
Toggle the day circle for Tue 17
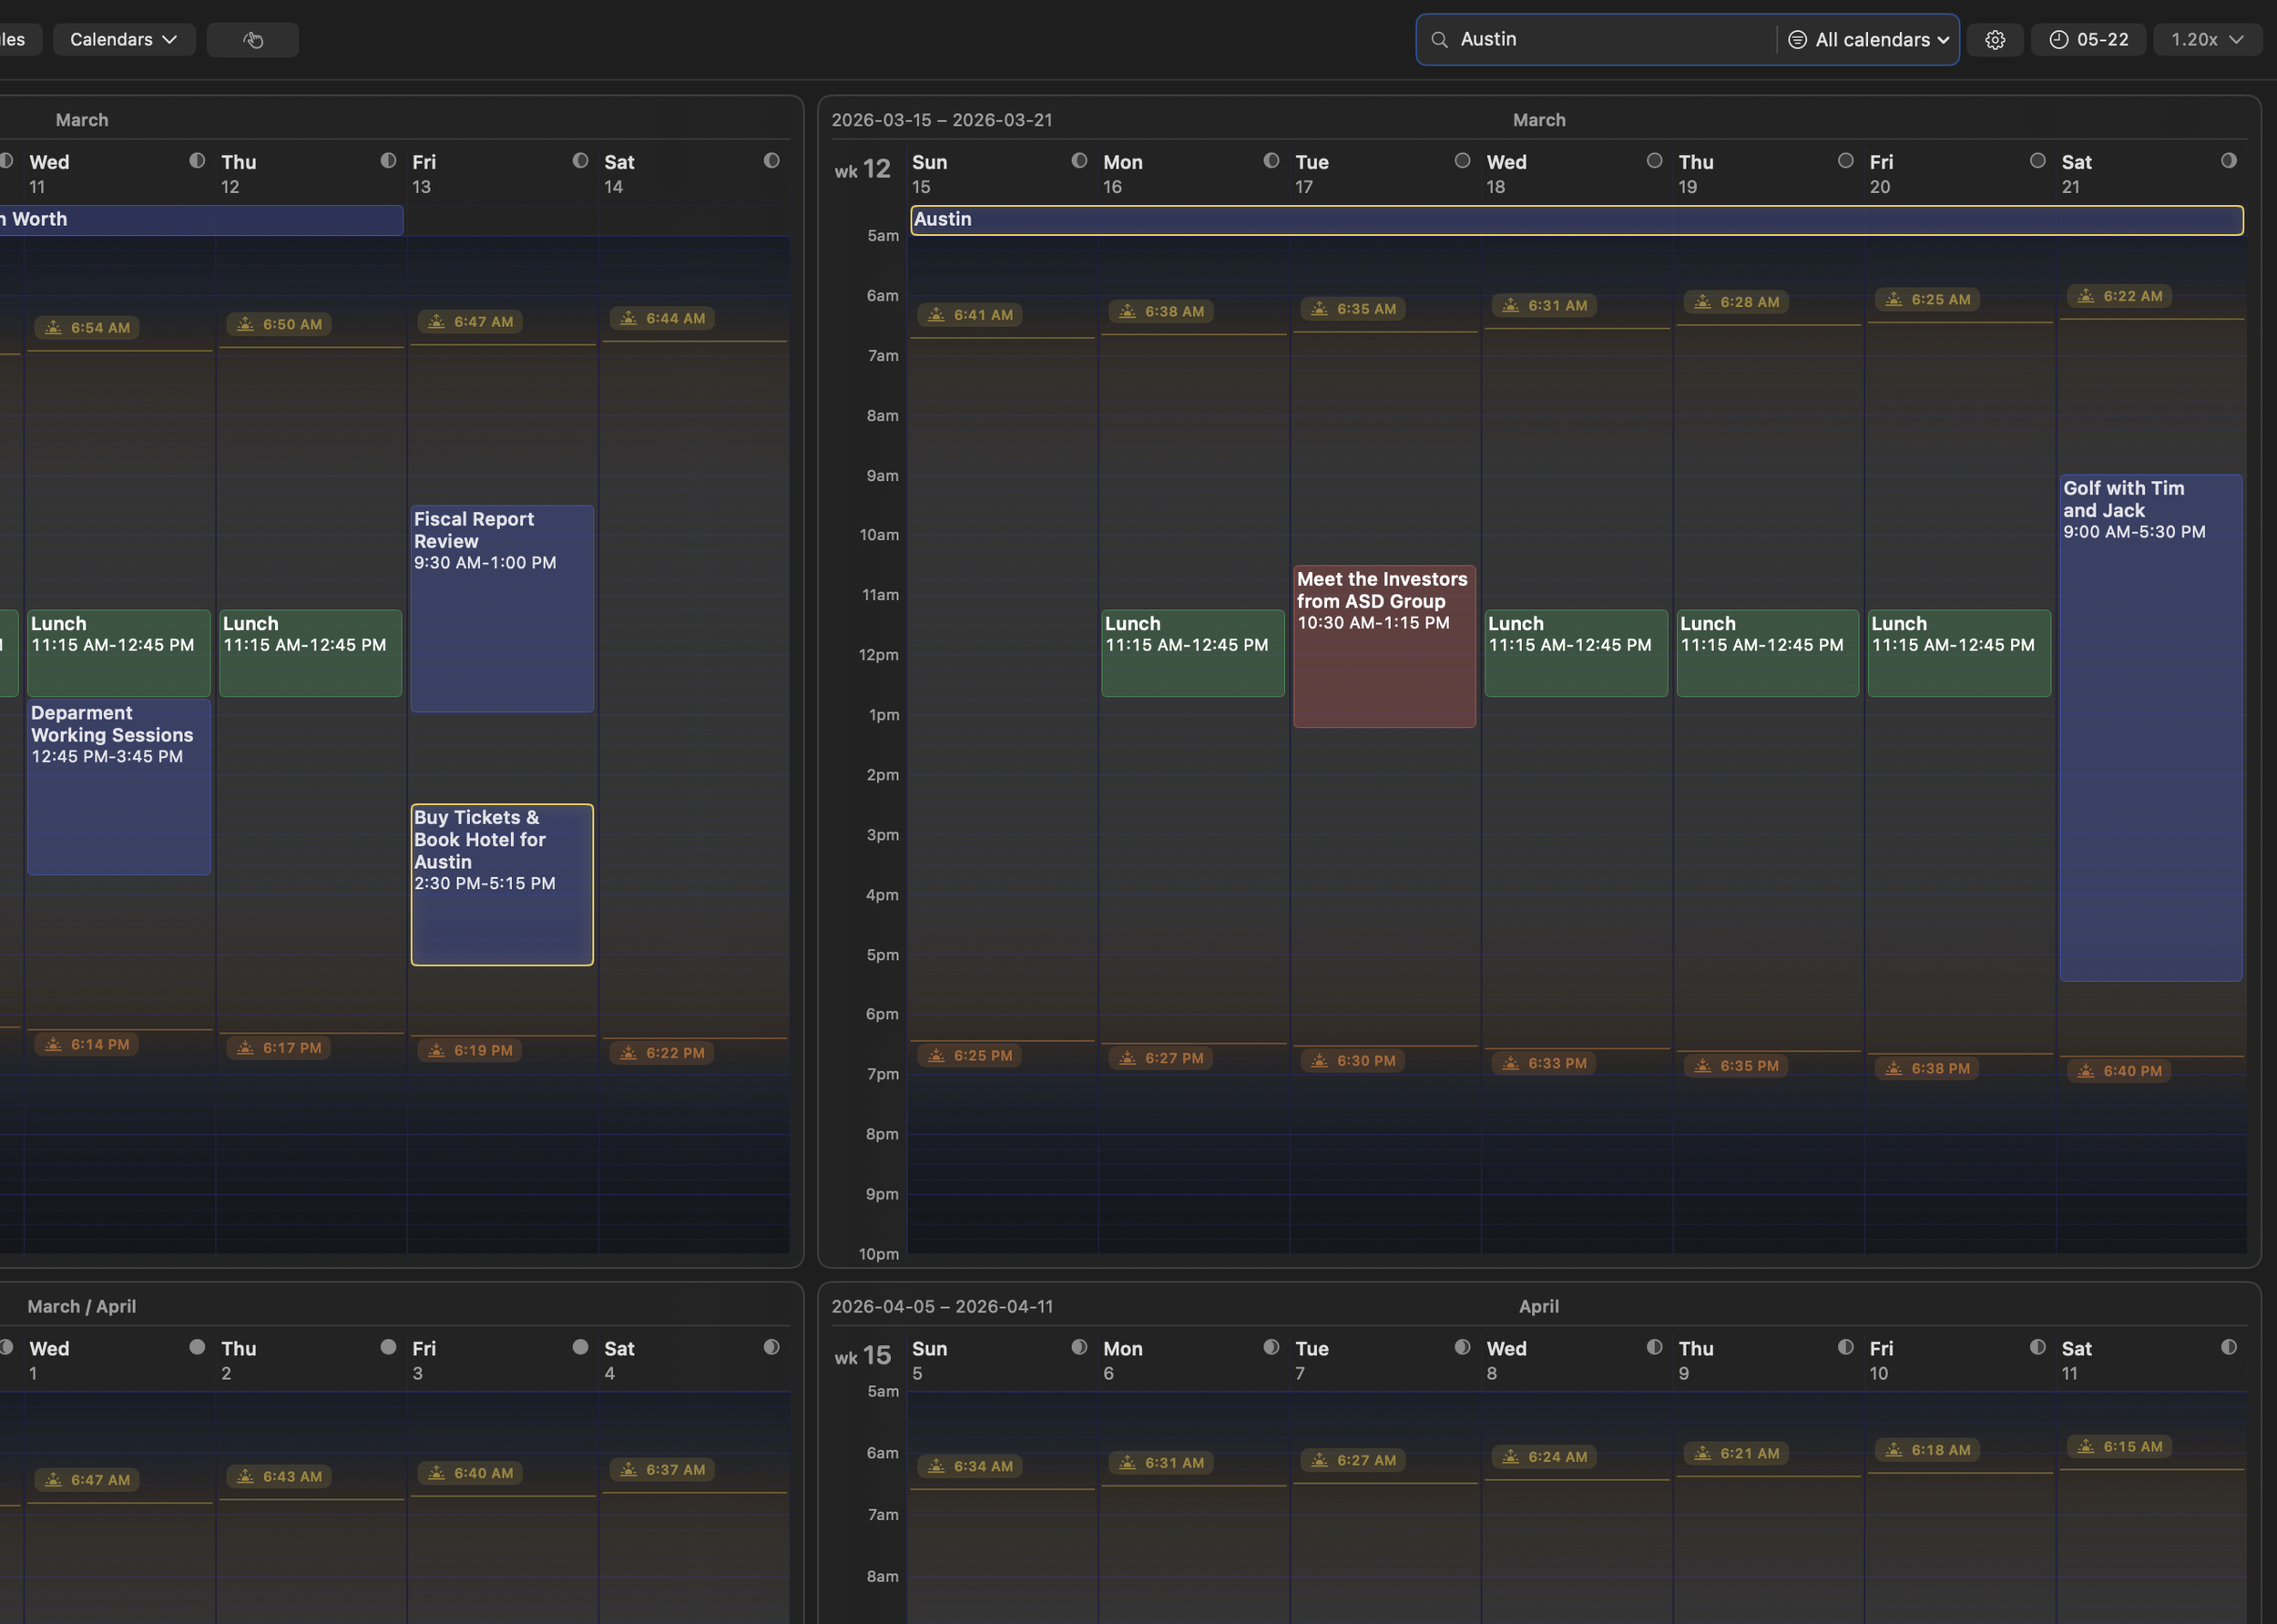[x=1461, y=161]
